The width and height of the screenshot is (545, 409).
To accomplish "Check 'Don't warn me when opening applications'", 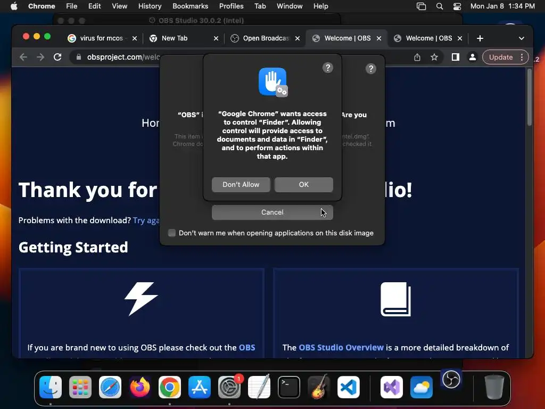I will (172, 233).
